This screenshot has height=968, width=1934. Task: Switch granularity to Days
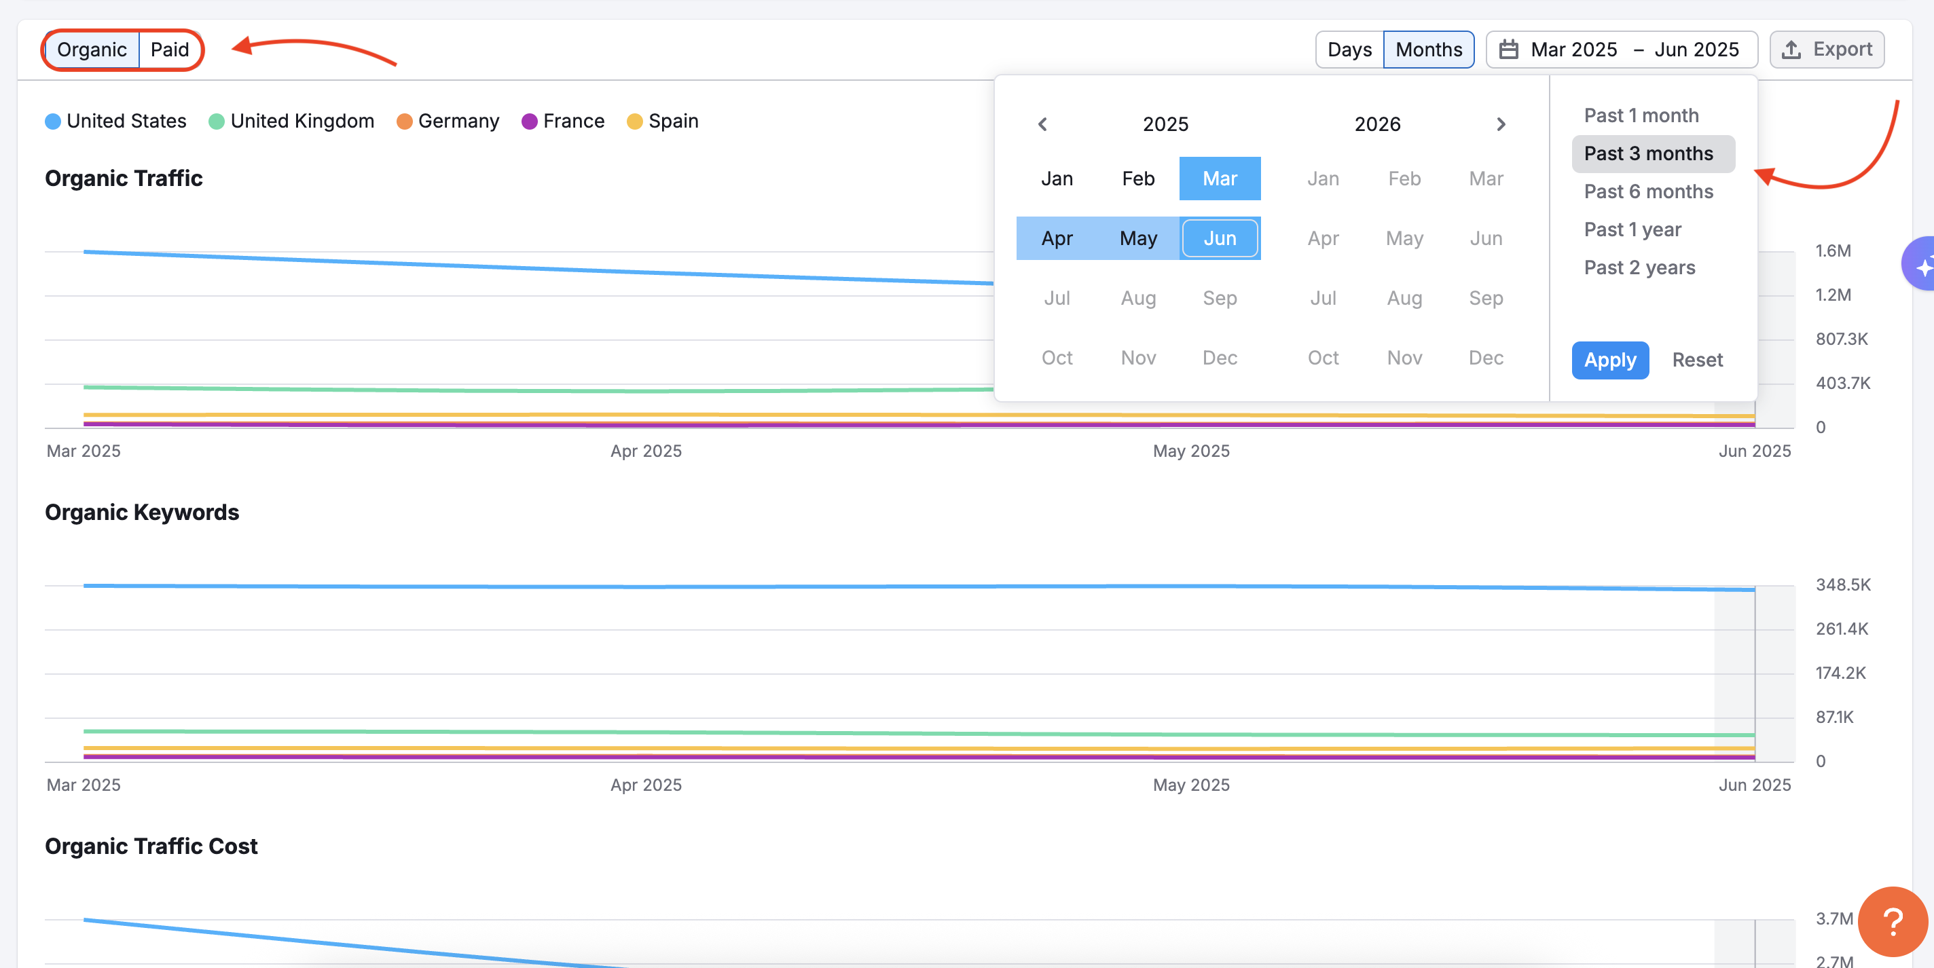point(1349,50)
